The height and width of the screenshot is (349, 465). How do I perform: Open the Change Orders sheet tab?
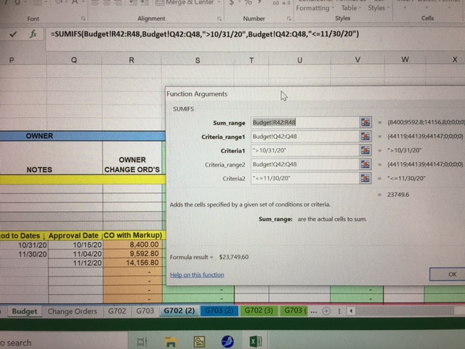click(x=72, y=311)
